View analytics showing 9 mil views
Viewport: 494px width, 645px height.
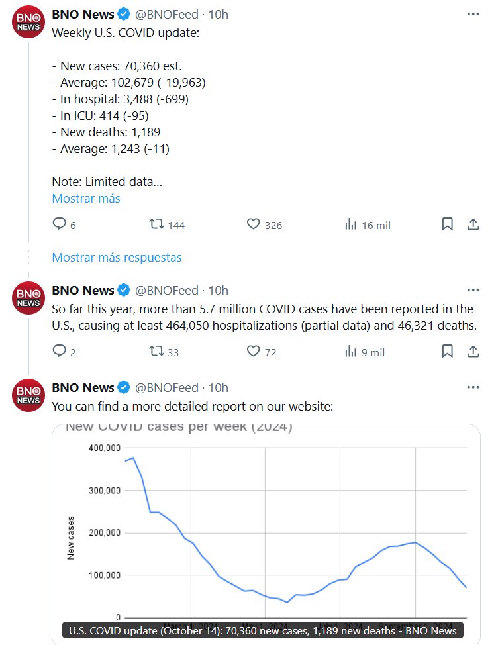[351, 352]
